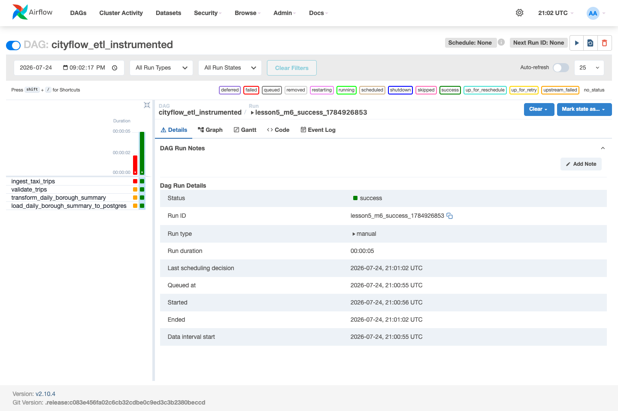Image resolution: width=618 pixels, height=411 pixels.
Task: Open Datasets page
Action: coord(168,13)
